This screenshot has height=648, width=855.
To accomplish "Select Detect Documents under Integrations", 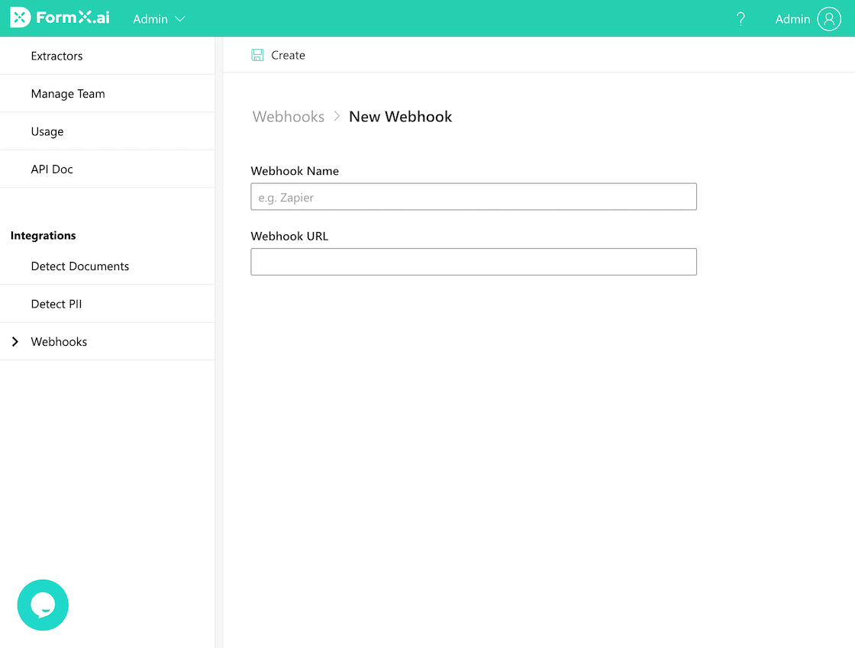I will [x=80, y=266].
